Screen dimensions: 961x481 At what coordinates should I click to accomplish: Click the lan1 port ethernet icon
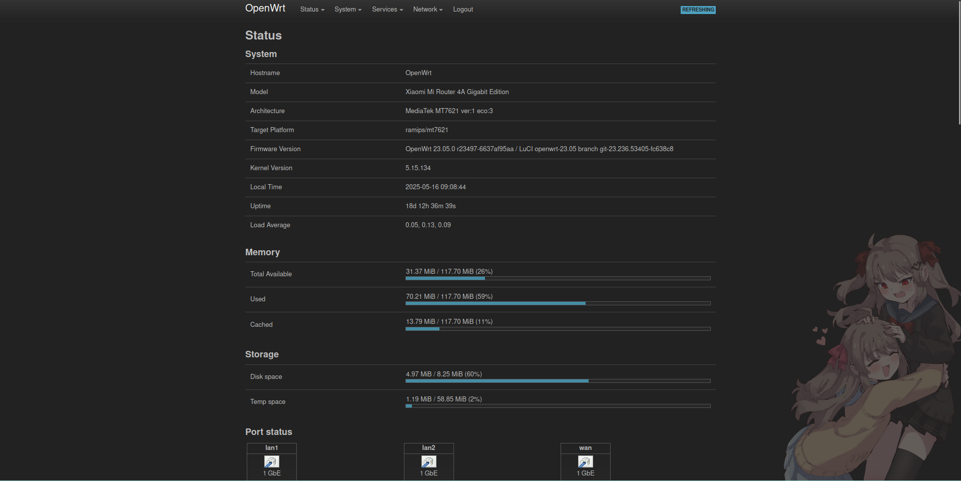tap(271, 461)
